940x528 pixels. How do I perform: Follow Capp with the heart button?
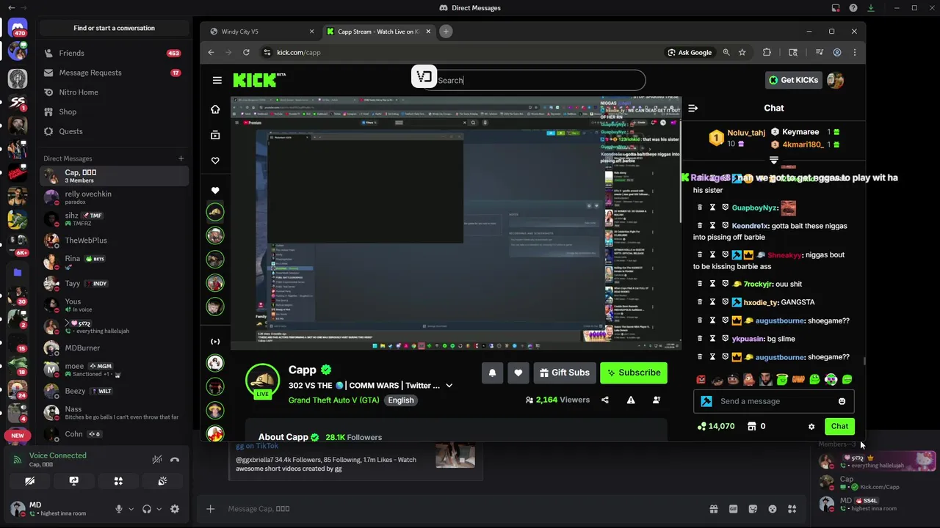click(518, 373)
